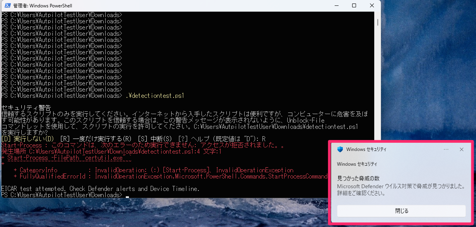Close the PowerShell window

[x=372, y=6]
